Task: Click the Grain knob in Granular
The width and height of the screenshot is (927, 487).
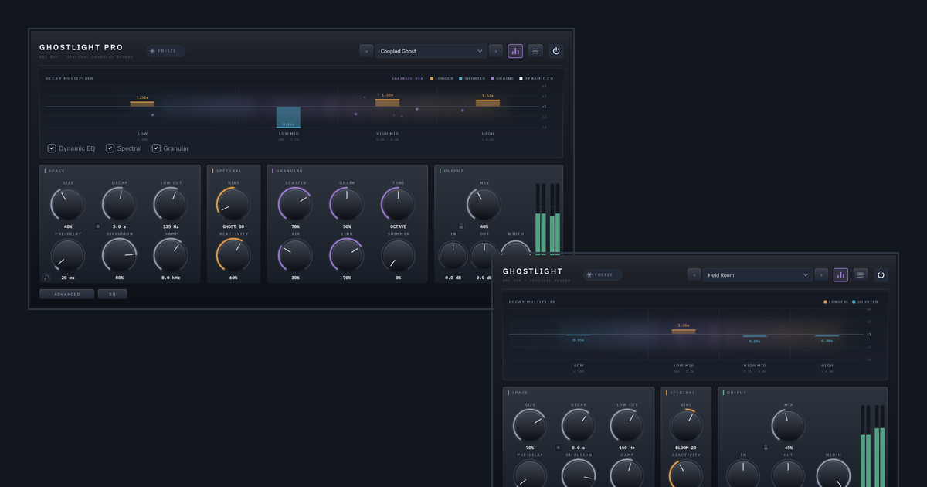Action: coord(347,205)
